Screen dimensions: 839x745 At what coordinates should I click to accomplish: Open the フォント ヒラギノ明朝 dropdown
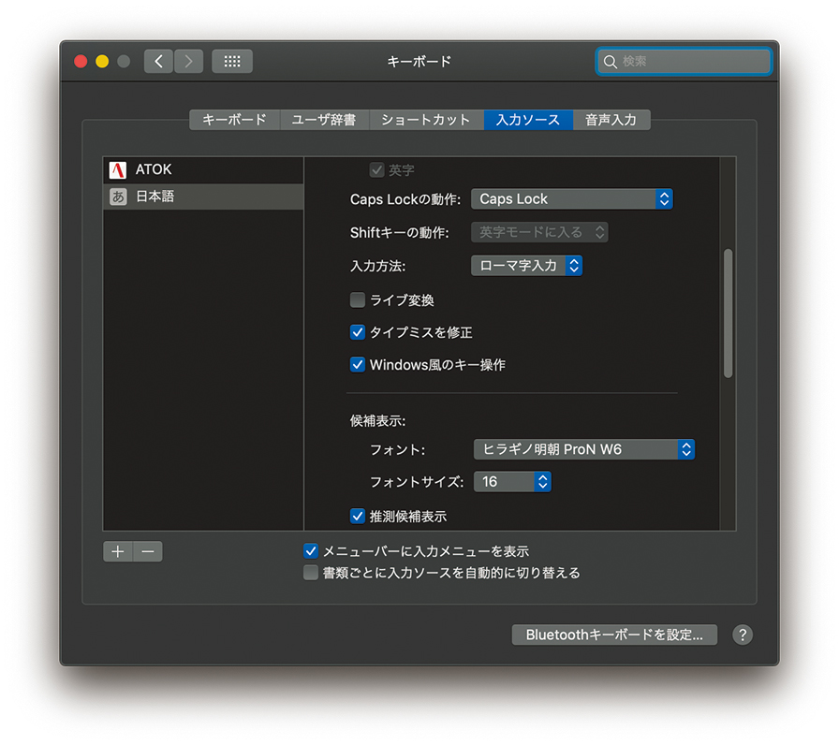point(583,449)
